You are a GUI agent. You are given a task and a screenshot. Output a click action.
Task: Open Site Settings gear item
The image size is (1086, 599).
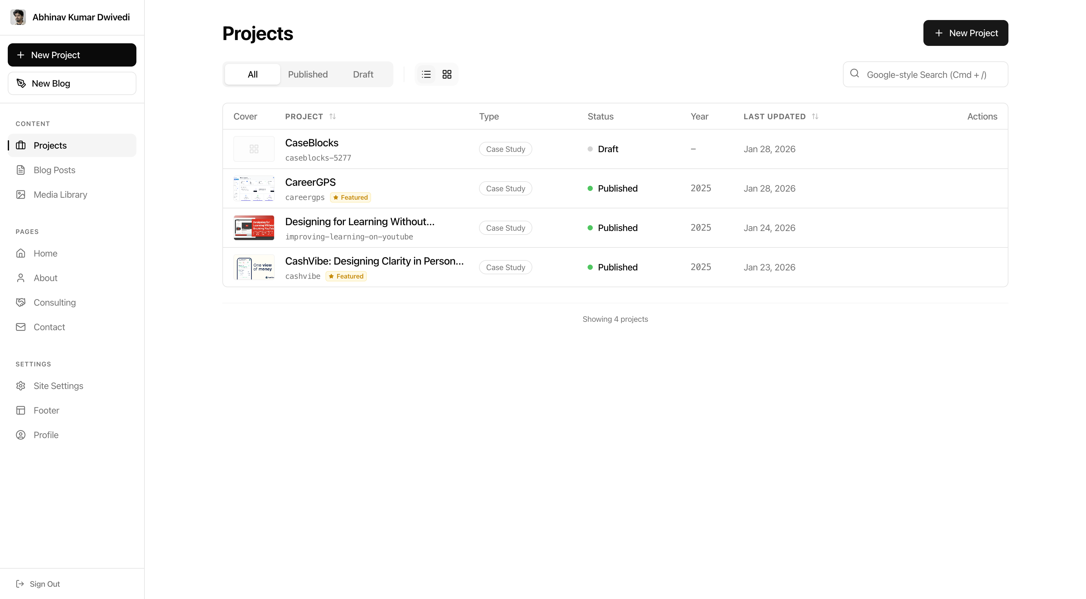[x=58, y=386]
